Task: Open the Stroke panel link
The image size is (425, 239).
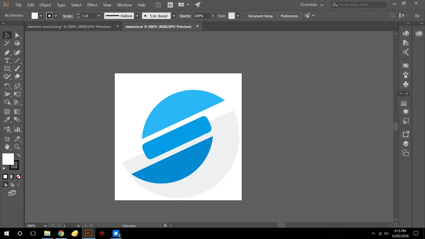Action: (68, 16)
